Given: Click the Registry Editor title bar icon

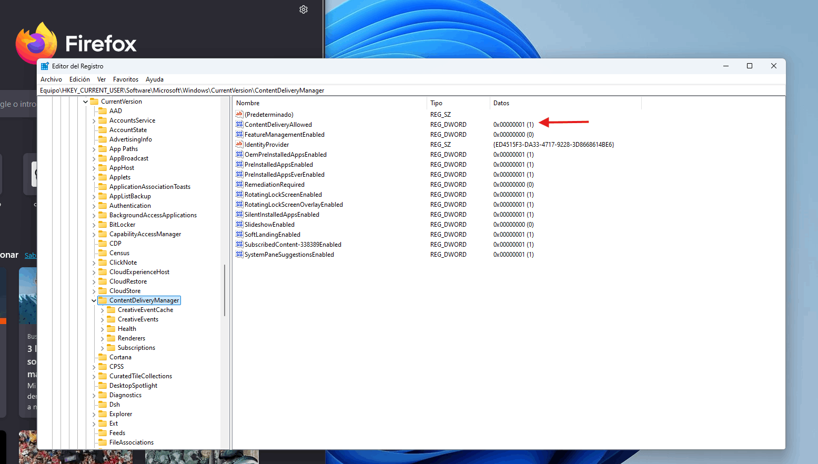Looking at the screenshot, I should click(x=45, y=66).
